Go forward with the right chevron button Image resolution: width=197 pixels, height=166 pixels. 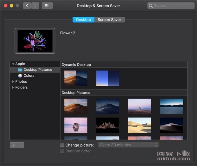coord(35,6)
